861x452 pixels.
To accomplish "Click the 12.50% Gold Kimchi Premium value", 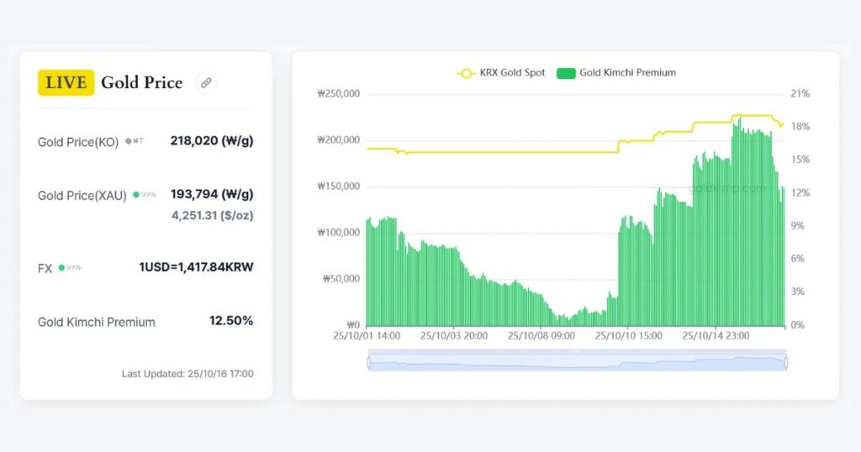I will tap(230, 321).
